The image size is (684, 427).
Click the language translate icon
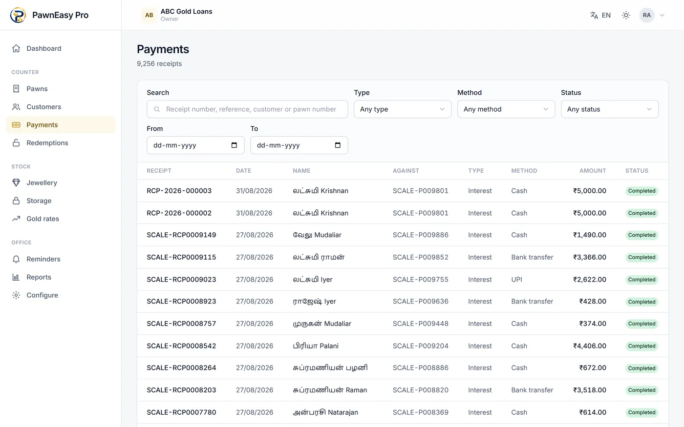(594, 15)
